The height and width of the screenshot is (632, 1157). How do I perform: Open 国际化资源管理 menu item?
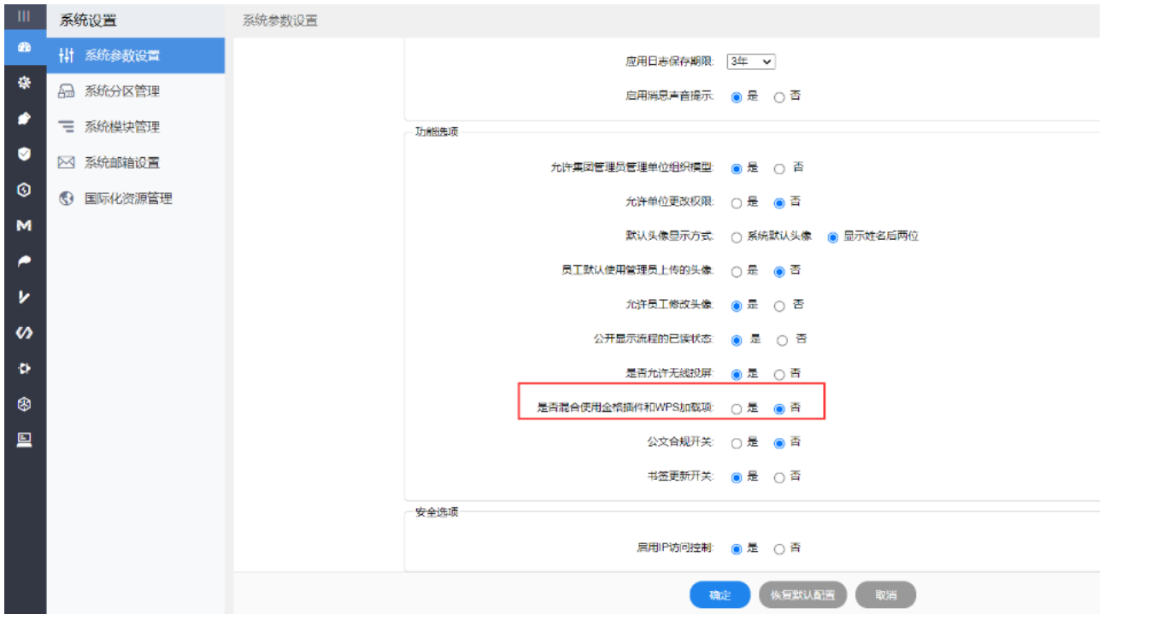pyautogui.click(x=136, y=199)
